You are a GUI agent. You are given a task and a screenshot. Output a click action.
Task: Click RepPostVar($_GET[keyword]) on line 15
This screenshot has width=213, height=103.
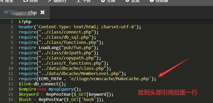tap(78, 94)
